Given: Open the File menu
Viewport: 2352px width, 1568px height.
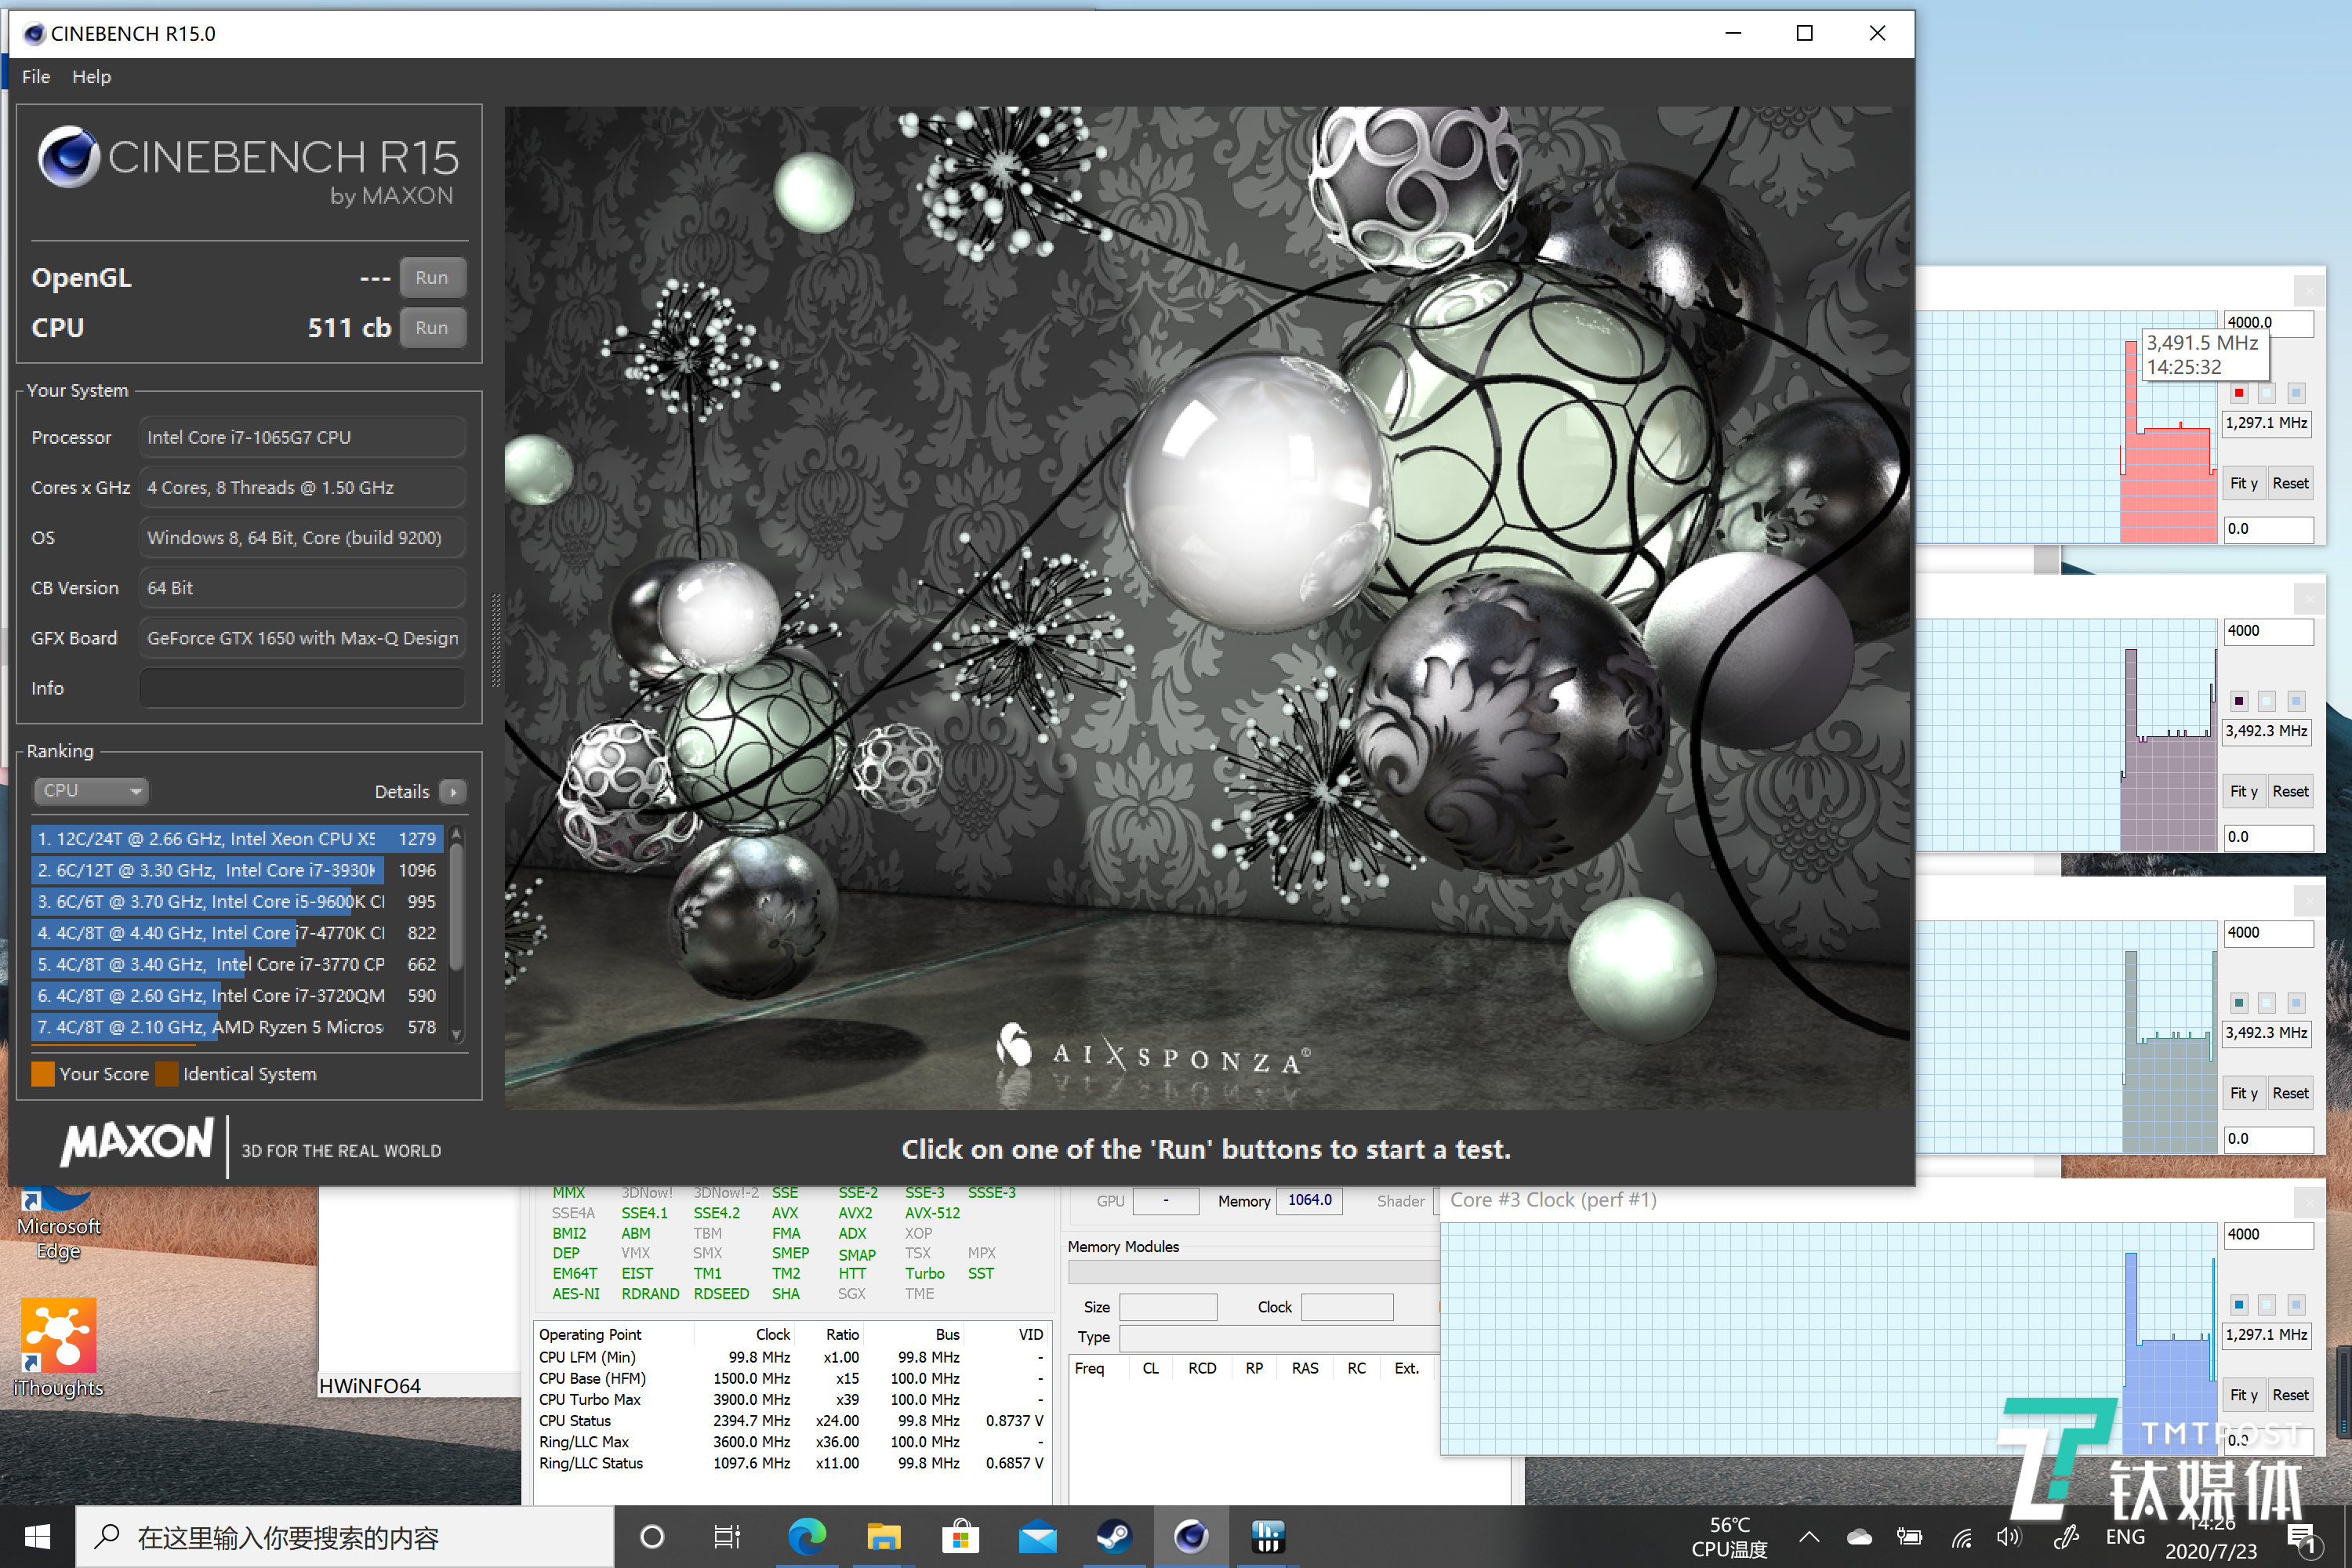Looking at the screenshot, I should (35, 76).
